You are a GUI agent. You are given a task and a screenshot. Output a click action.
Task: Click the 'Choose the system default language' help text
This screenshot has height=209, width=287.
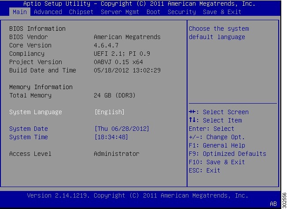[219, 33]
